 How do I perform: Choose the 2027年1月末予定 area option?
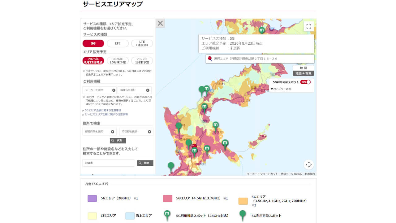(142, 61)
